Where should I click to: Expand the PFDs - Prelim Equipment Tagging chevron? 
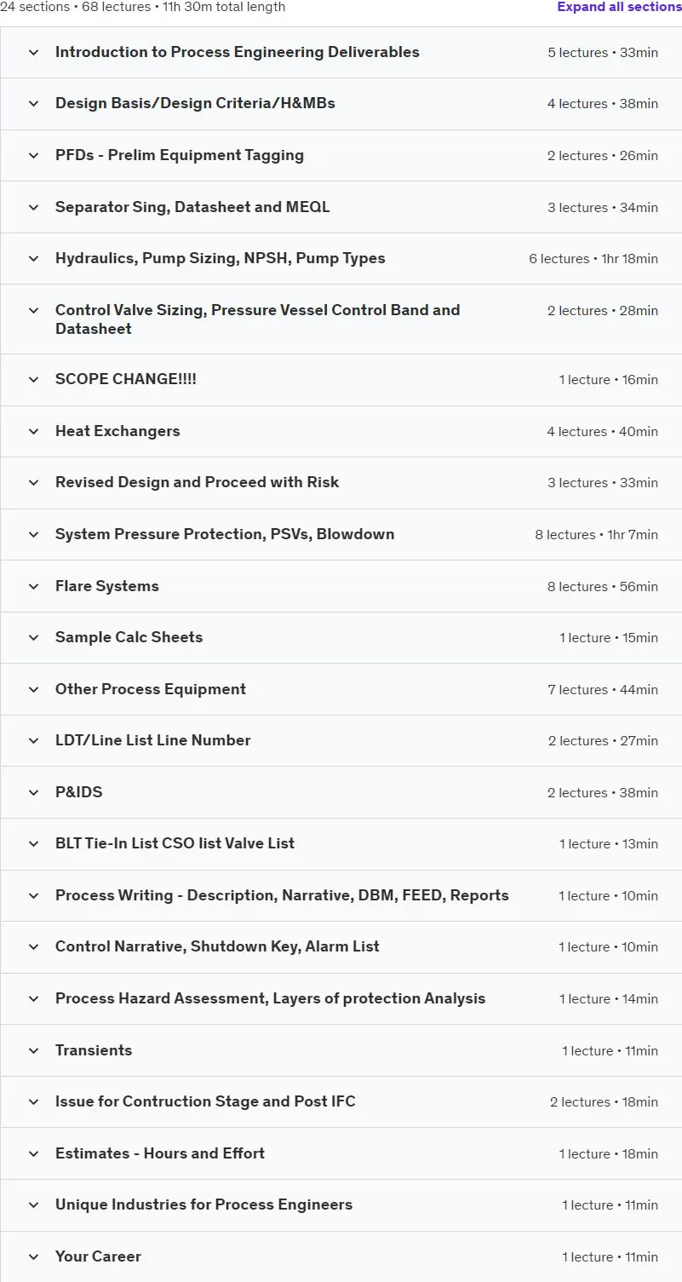pyautogui.click(x=34, y=156)
